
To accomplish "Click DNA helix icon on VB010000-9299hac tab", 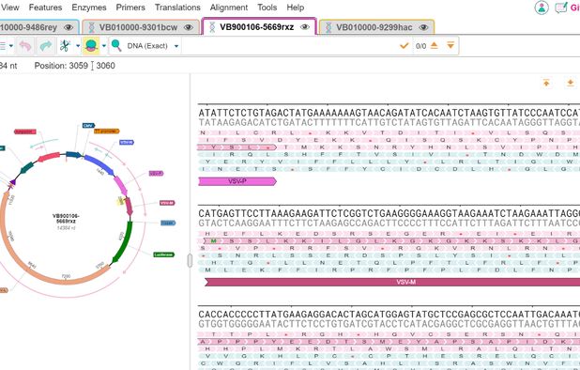I will pyautogui.click(x=328, y=27).
